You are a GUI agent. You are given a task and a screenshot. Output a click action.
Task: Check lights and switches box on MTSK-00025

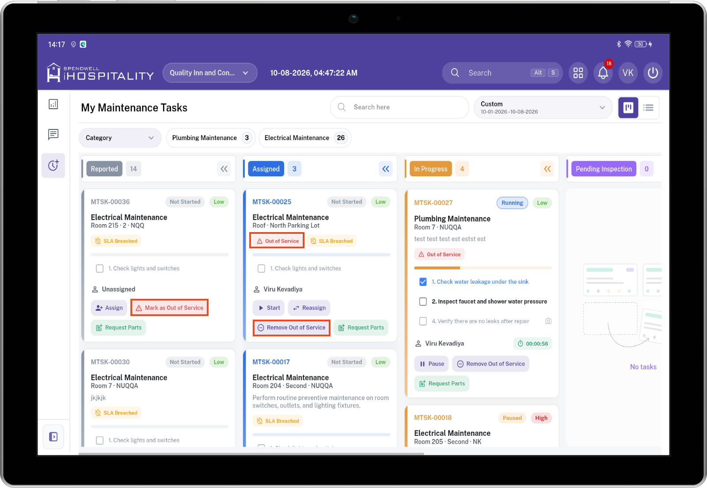pos(262,268)
